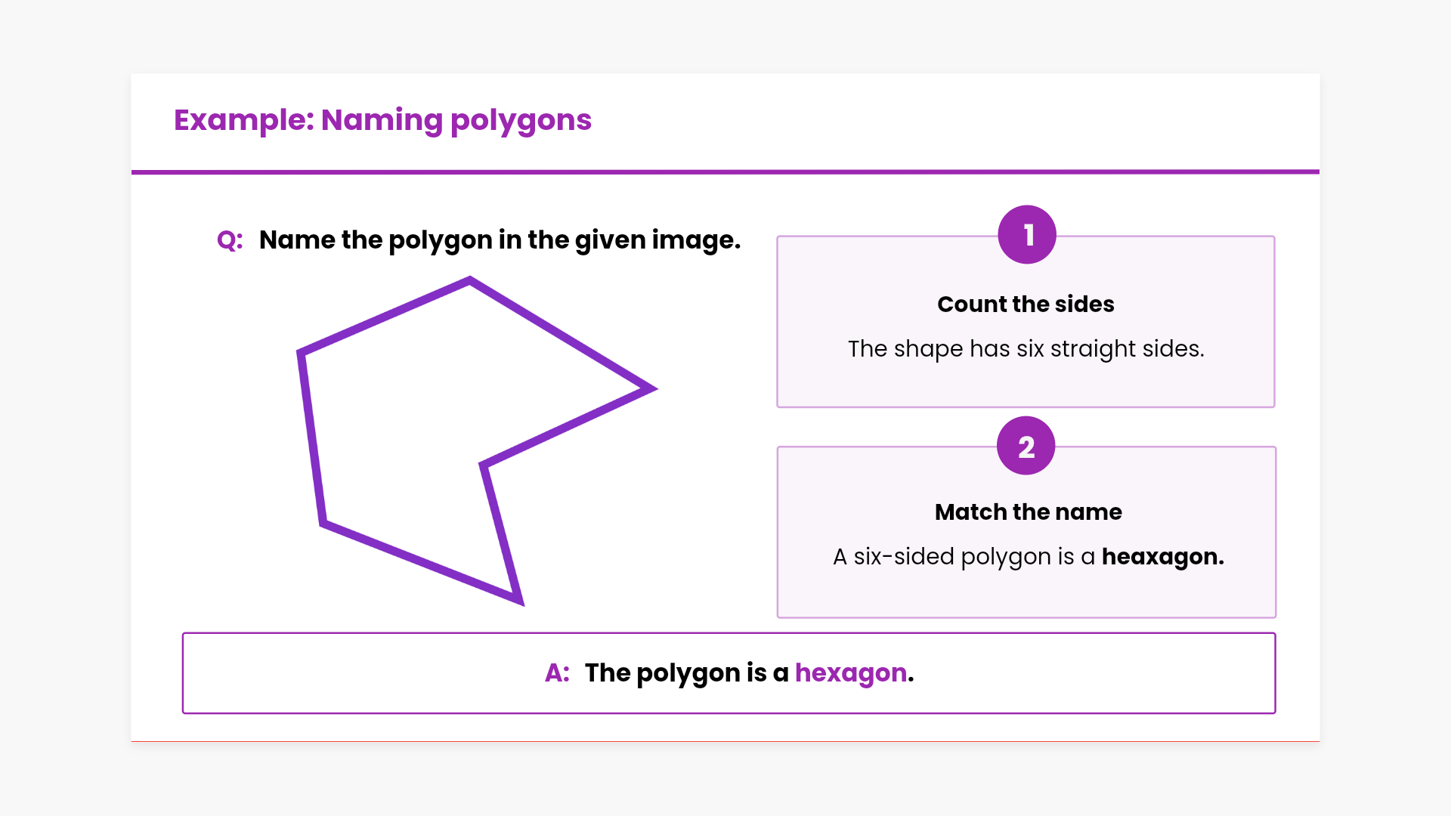Click the polygon's top vertex
The image size is (1451, 816).
click(470, 280)
